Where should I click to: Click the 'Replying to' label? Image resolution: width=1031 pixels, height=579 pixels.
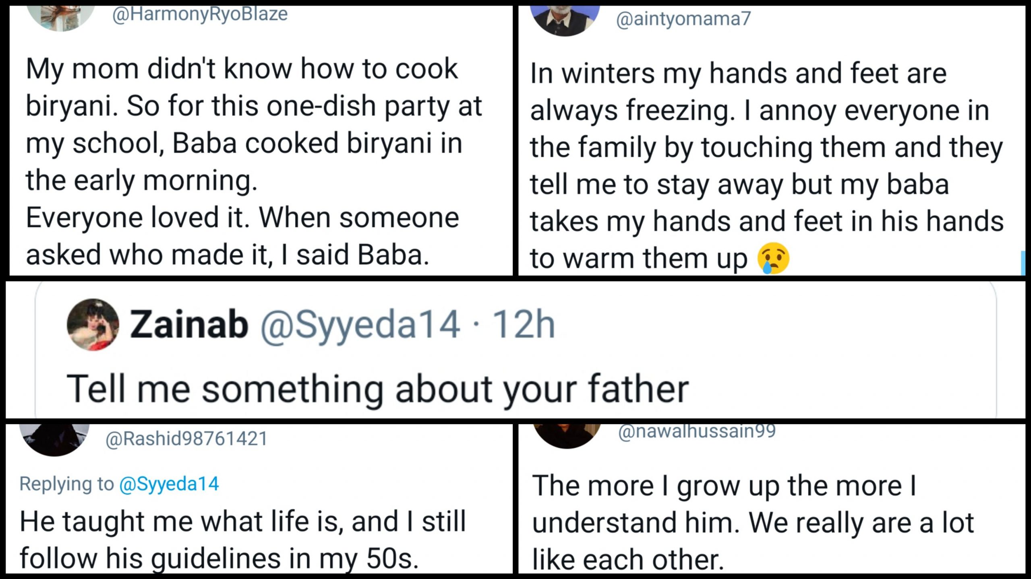click(67, 484)
